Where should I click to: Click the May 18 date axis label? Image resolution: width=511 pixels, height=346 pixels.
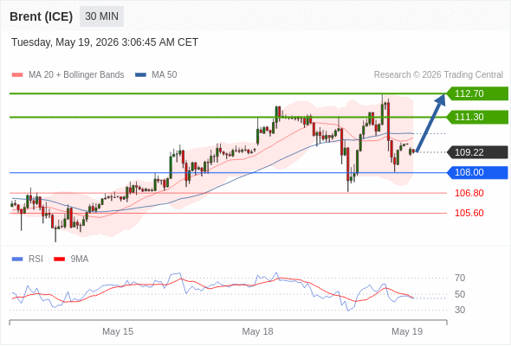coord(257,331)
